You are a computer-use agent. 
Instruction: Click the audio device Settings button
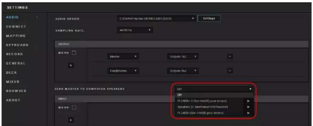(209, 18)
